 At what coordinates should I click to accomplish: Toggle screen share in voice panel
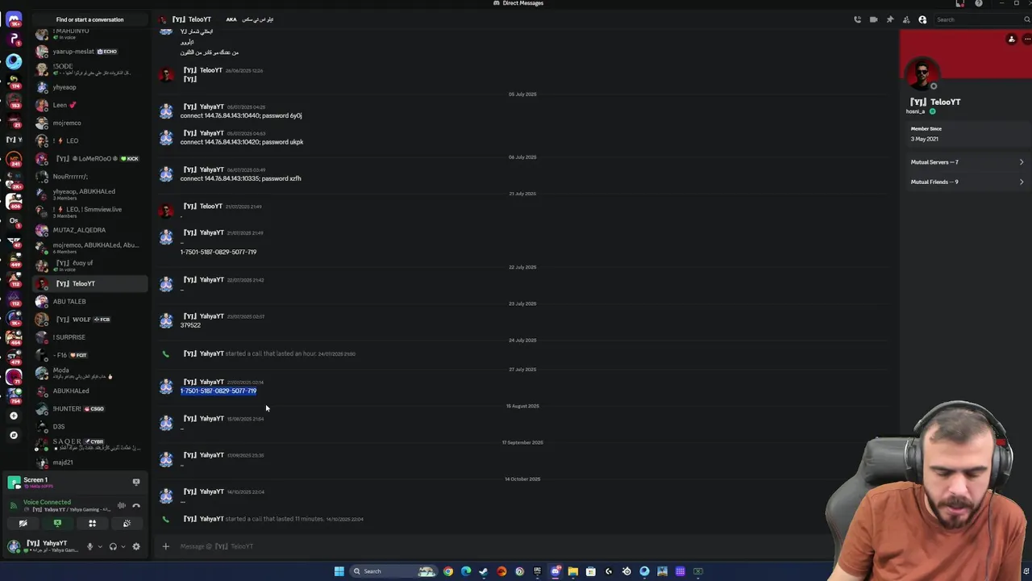point(57,524)
